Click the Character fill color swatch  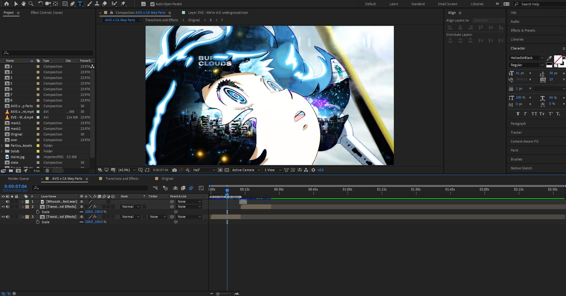pyautogui.click(x=558, y=59)
